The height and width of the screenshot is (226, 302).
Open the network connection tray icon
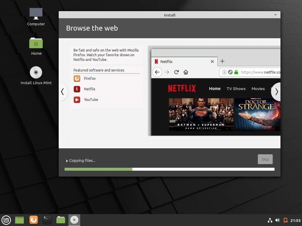click(x=270, y=220)
